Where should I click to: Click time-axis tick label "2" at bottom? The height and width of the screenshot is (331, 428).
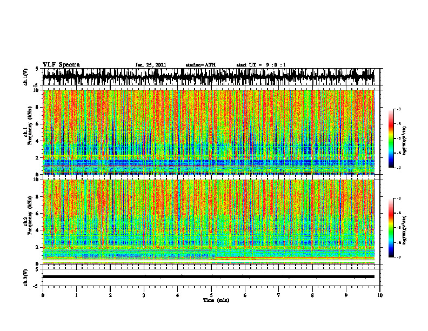click(x=110, y=295)
